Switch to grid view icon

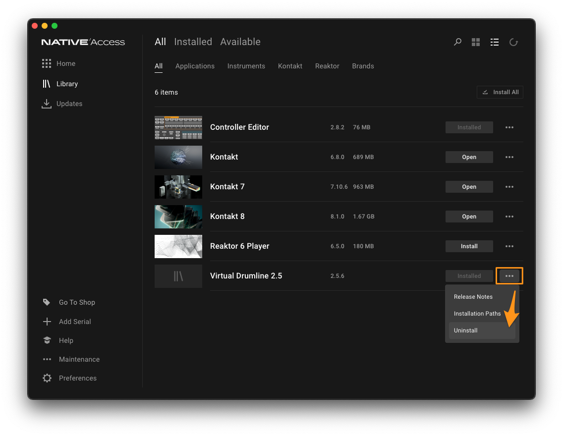[x=476, y=42]
